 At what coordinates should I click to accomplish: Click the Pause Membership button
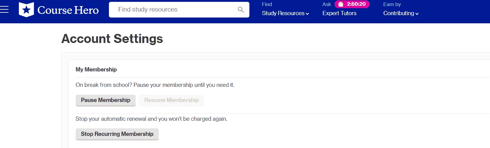point(106,100)
